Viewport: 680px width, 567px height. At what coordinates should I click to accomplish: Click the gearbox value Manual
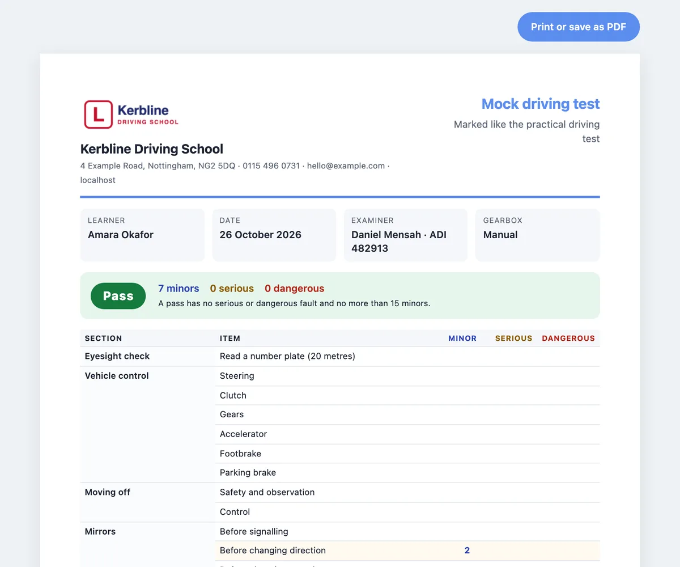(500, 235)
